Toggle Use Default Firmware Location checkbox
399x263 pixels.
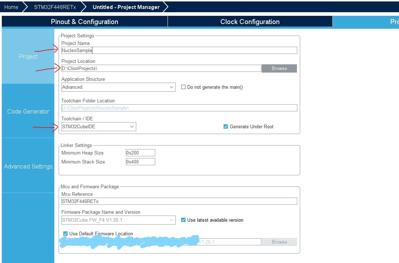pyautogui.click(x=65, y=234)
